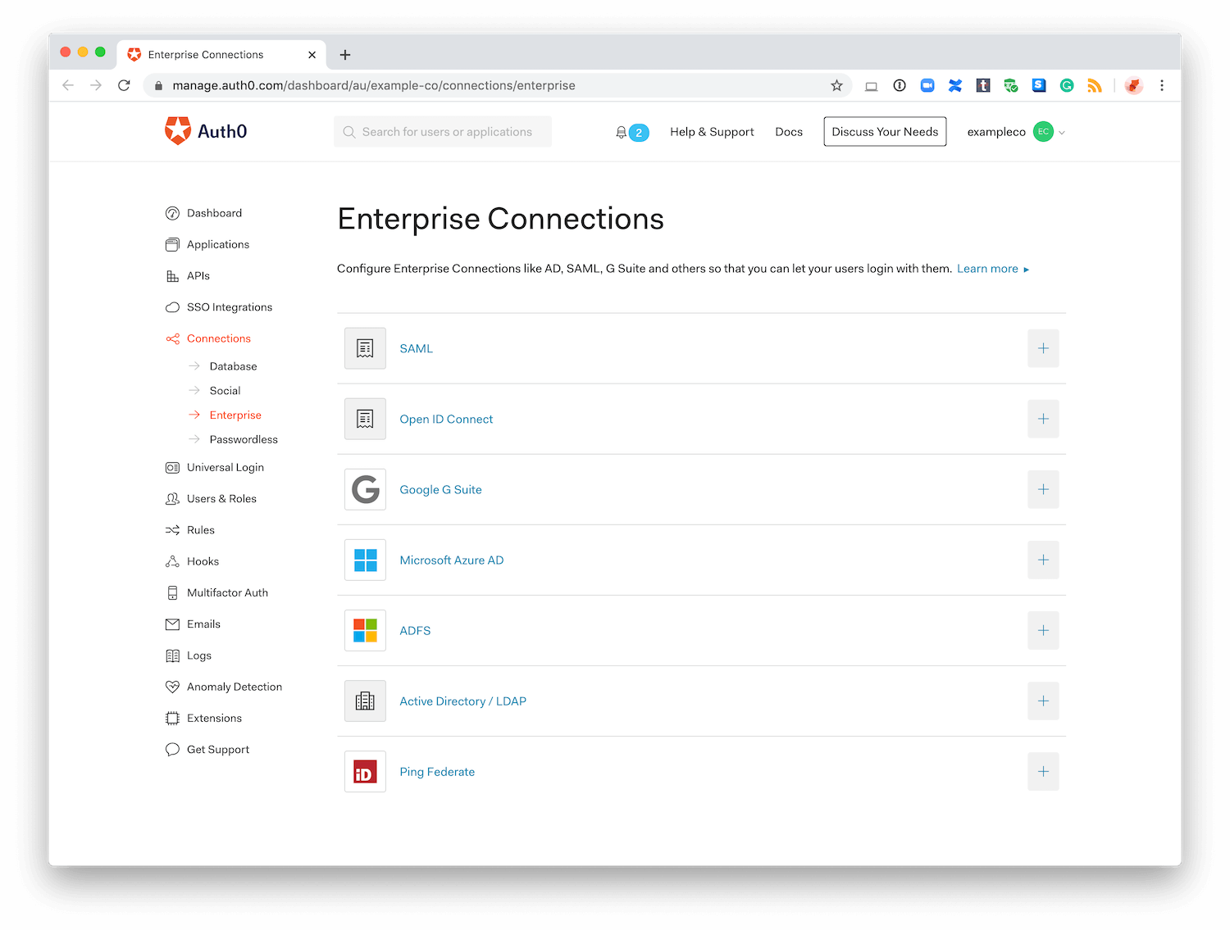Click the Users & Roles sidebar icon
Image resolution: width=1230 pixels, height=930 pixels.
point(172,498)
